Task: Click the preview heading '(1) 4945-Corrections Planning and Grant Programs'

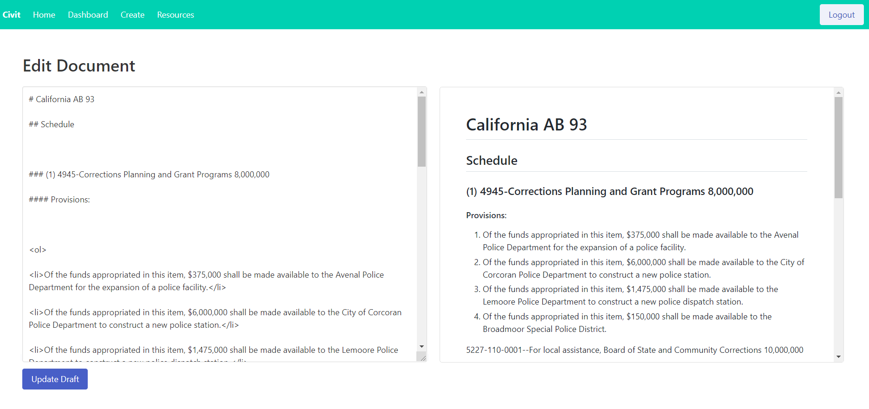Action: [610, 191]
